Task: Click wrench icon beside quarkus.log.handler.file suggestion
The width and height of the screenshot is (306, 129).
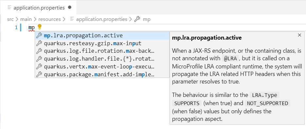Action: [39, 59]
